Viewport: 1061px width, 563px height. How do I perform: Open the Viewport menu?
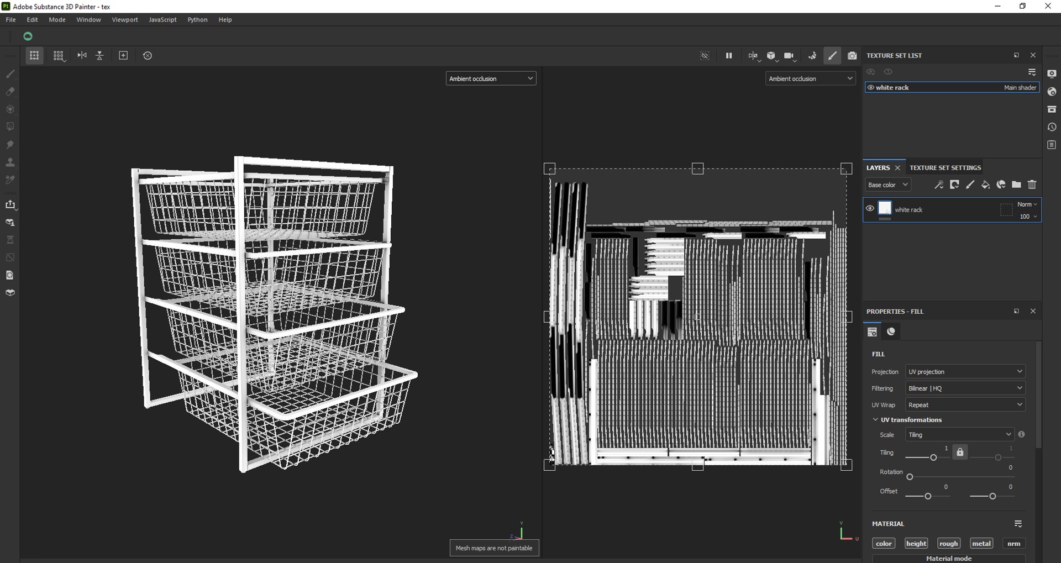coord(125,19)
